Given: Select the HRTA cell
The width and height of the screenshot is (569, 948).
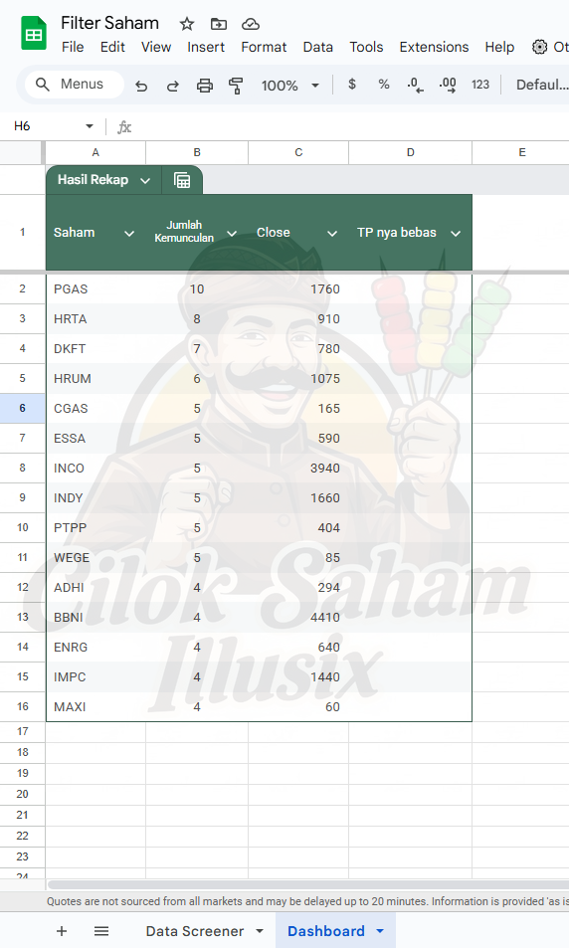Looking at the screenshot, I should coord(95,318).
